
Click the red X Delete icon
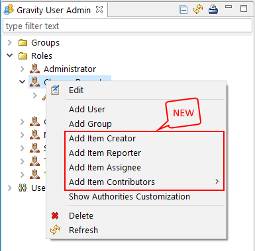pos(55,215)
